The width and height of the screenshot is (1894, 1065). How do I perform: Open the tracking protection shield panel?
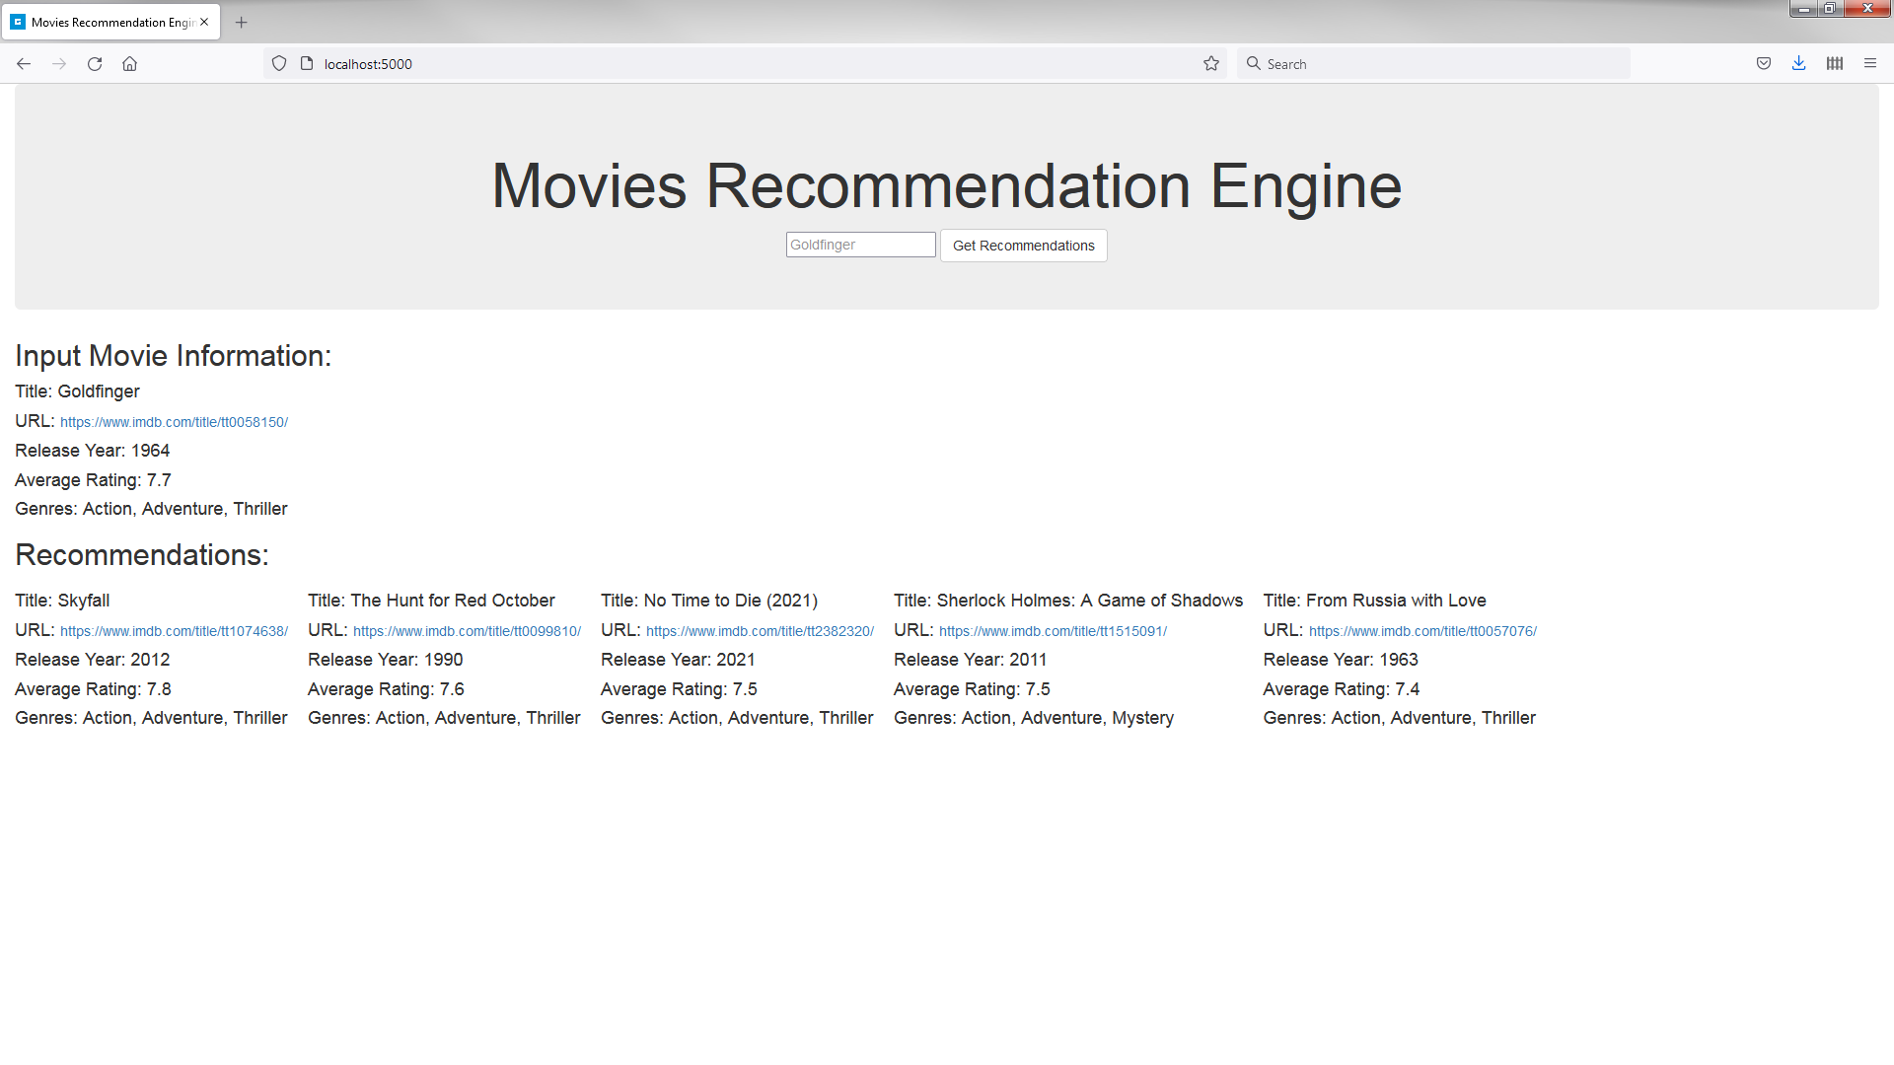point(279,63)
